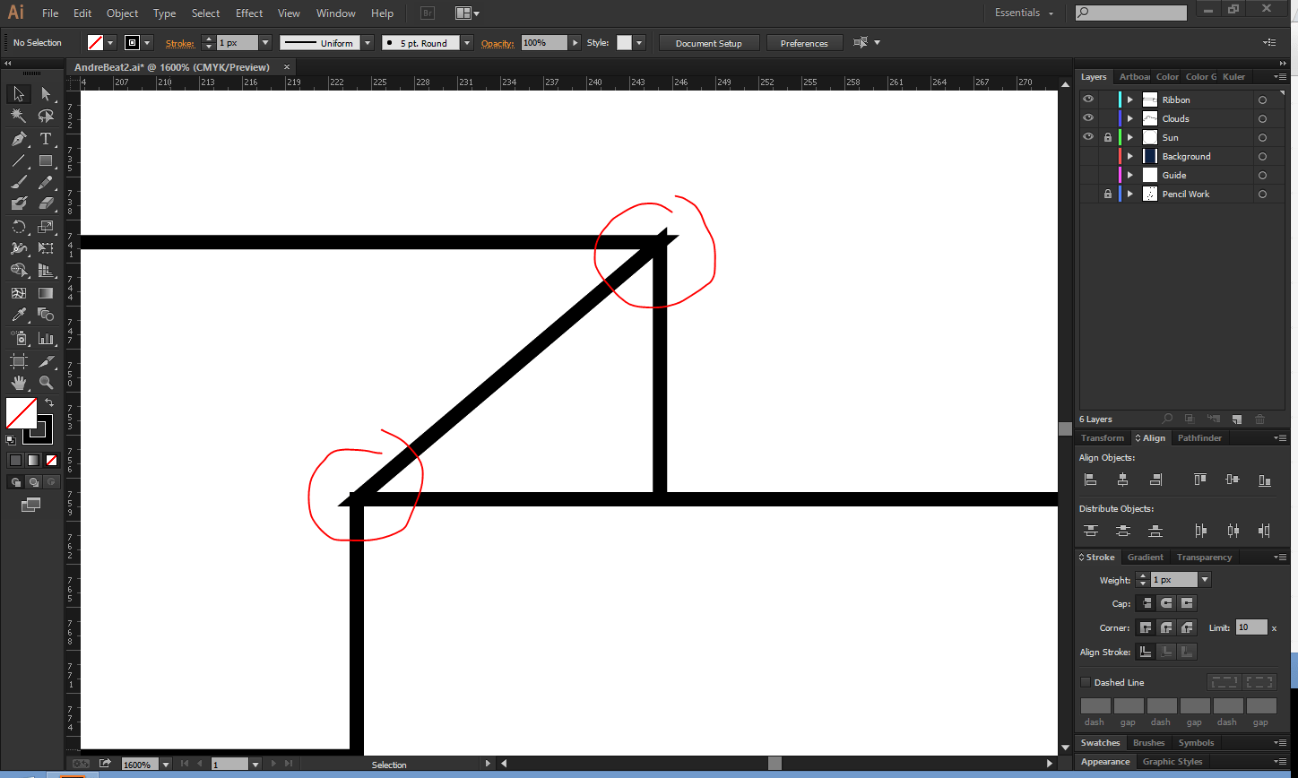Select the Pen tool
1298x778 pixels.
coord(18,139)
